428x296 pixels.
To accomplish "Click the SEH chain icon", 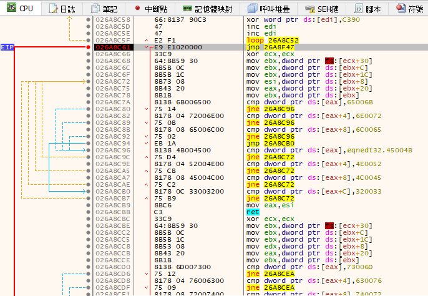I will coord(310,9).
